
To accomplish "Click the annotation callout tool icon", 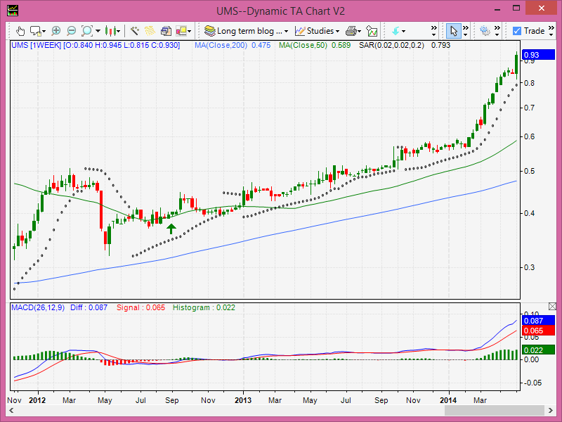I will click(35, 31).
